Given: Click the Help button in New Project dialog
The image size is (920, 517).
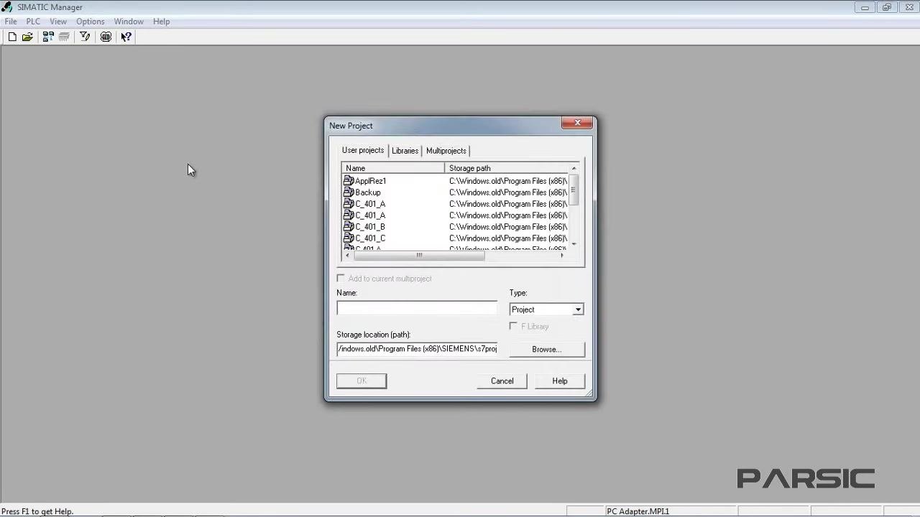Looking at the screenshot, I should click(560, 381).
